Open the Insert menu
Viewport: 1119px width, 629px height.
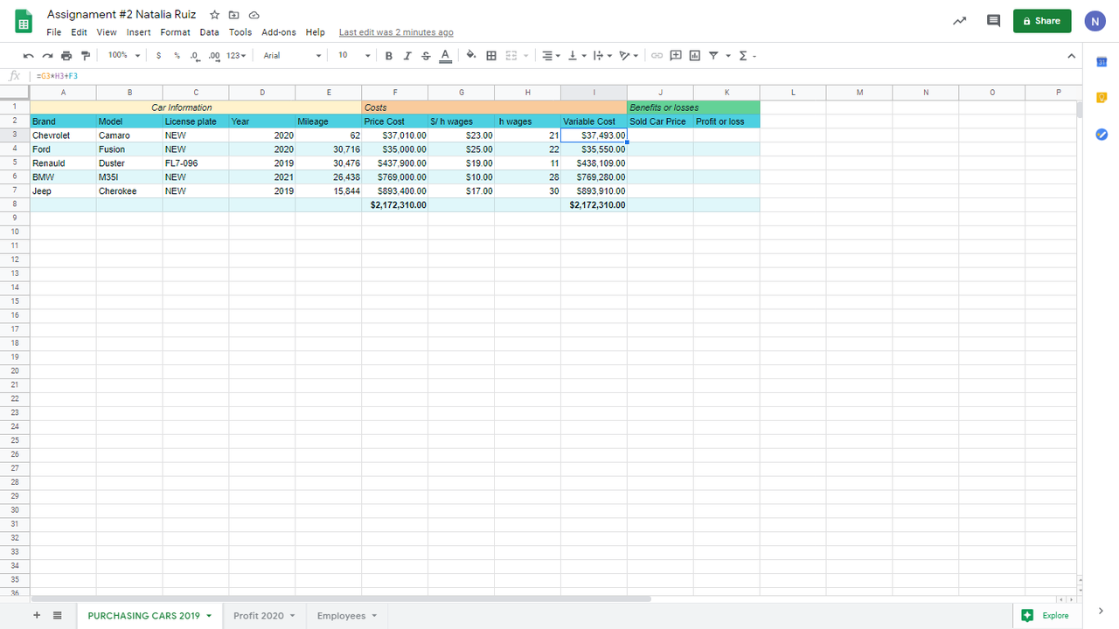click(x=138, y=32)
